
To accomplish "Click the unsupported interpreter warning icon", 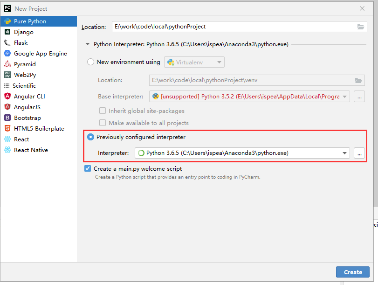I will click(156, 96).
